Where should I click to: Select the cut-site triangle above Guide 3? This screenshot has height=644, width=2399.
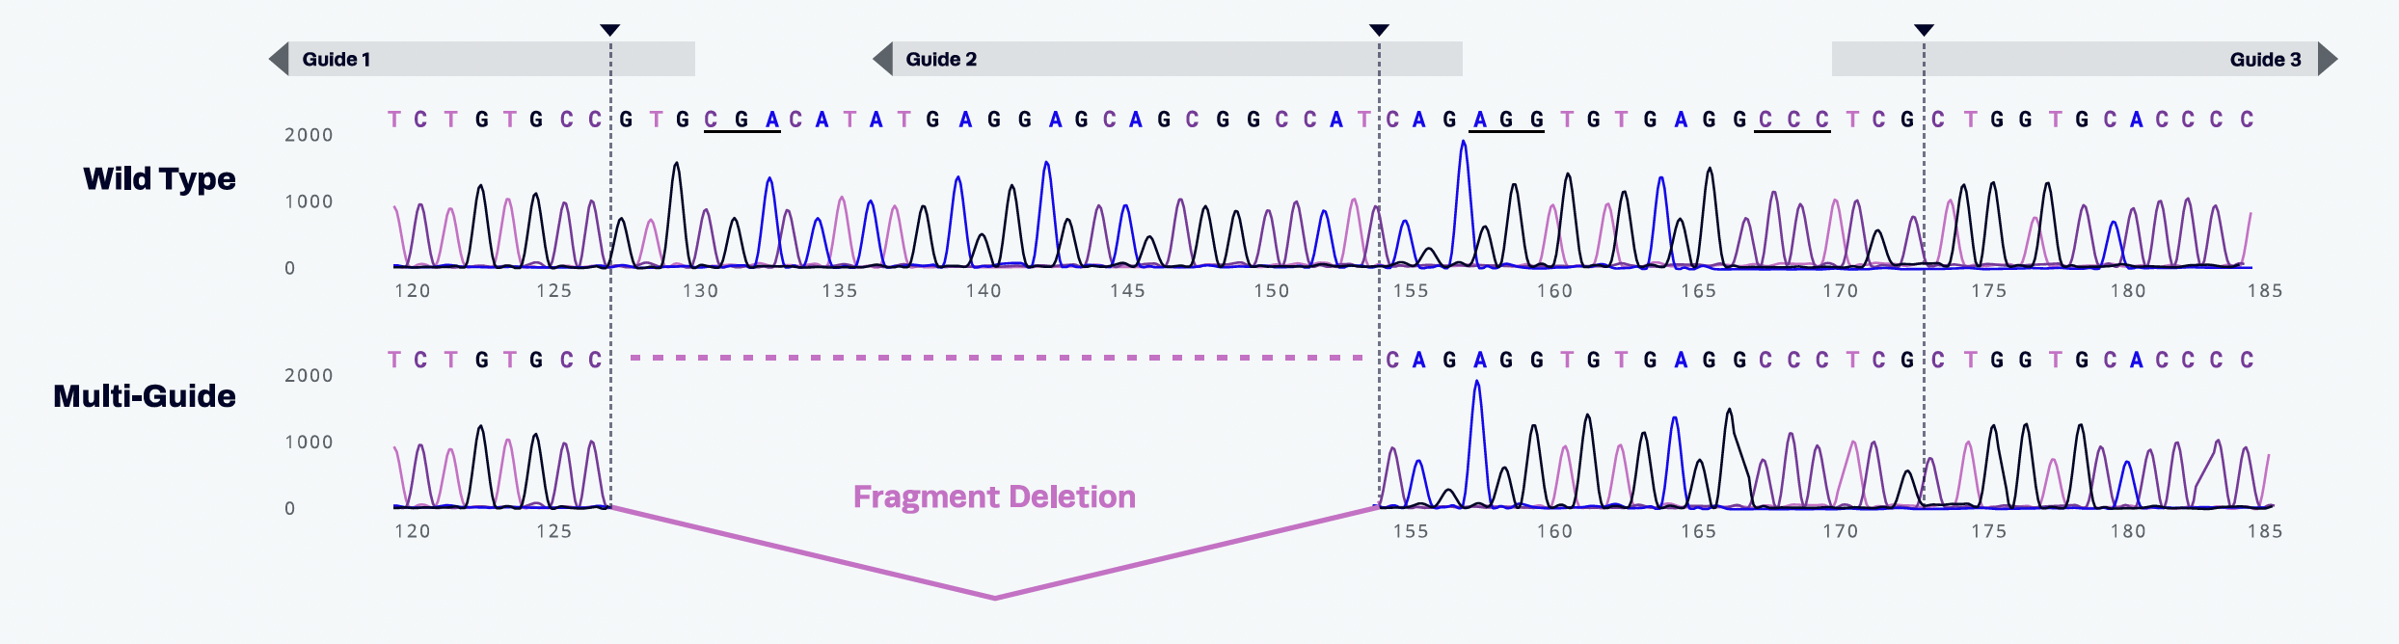pyautogui.click(x=1924, y=31)
